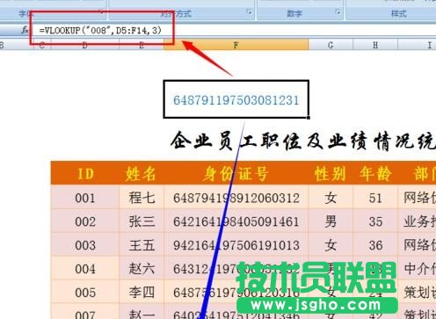Select name cell 张三

pos(142,221)
